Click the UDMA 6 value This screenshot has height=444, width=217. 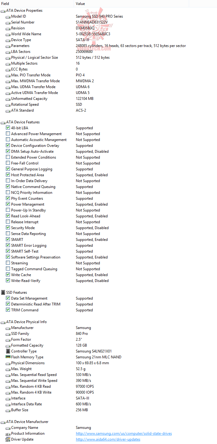(83, 87)
